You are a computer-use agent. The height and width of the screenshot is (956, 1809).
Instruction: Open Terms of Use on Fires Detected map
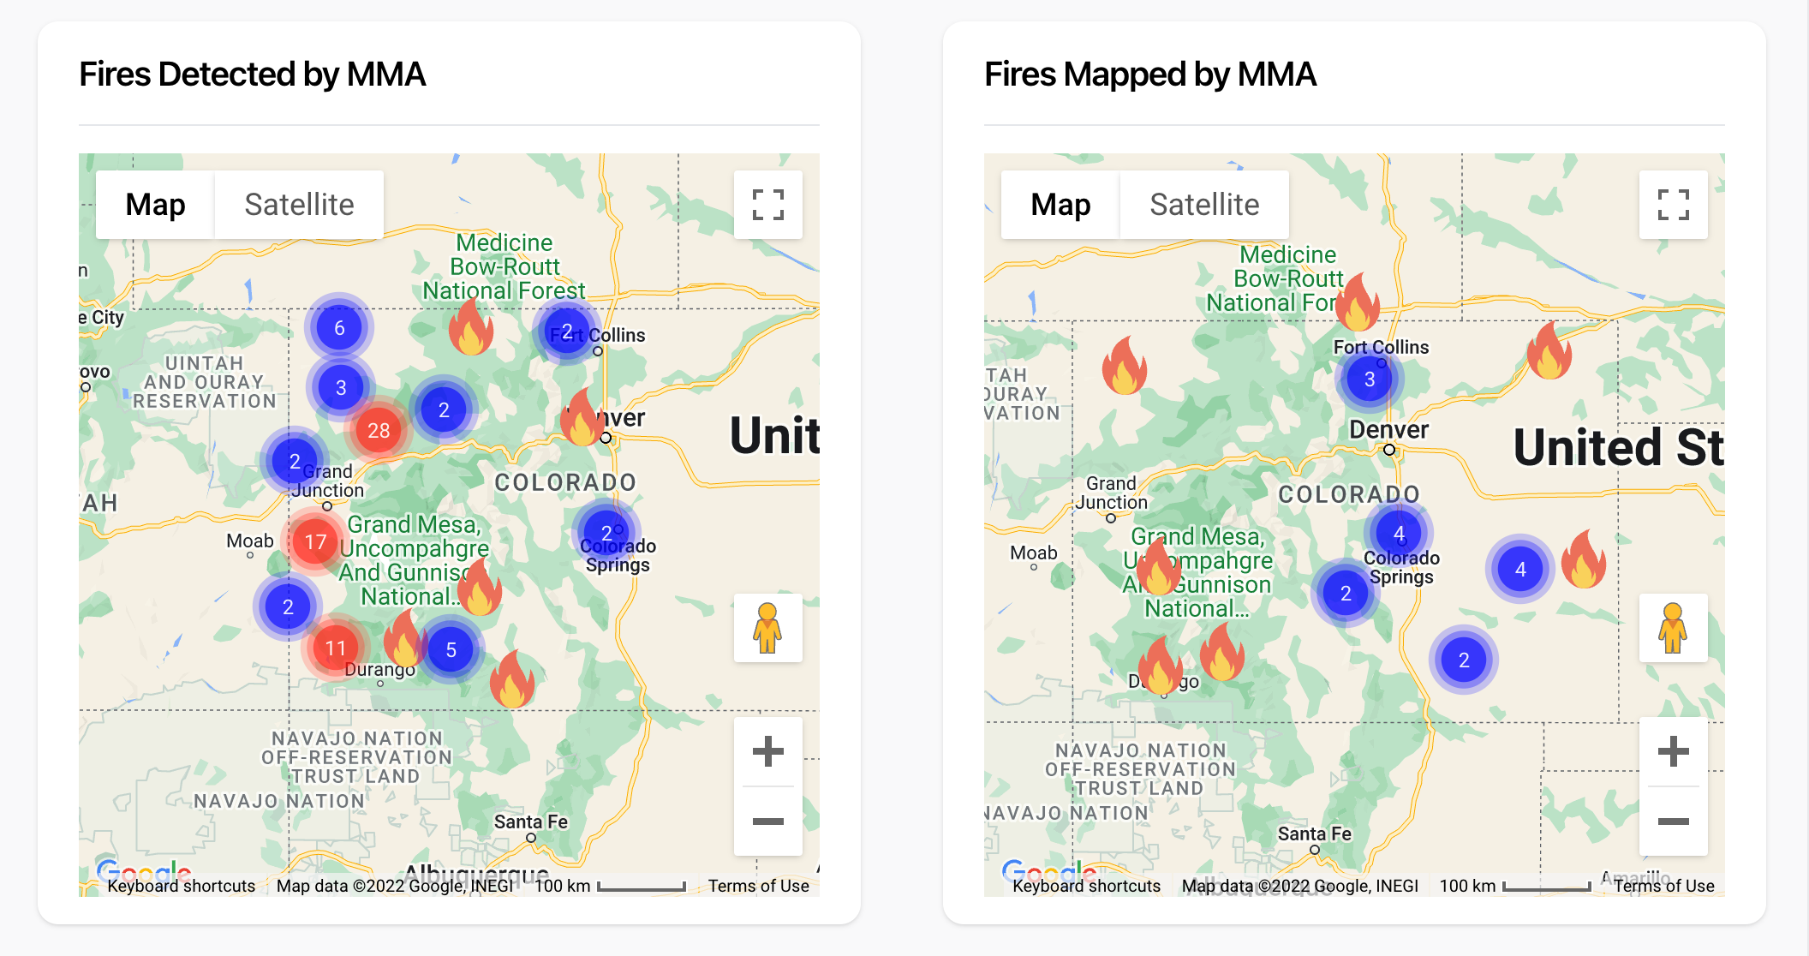pos(758,886)
